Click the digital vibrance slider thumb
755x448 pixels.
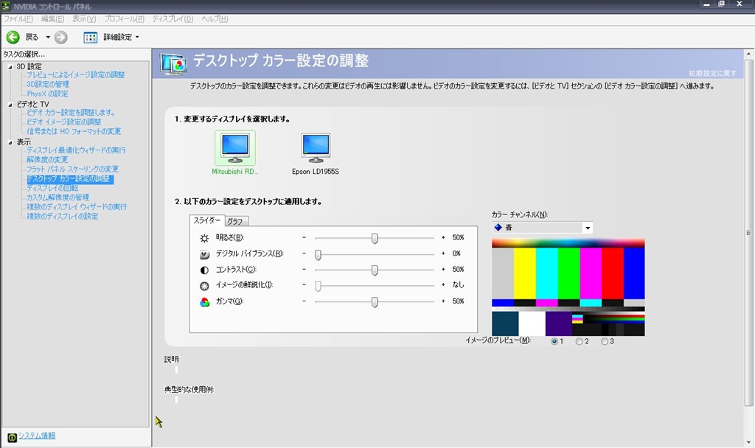click(x=318, y=254)
